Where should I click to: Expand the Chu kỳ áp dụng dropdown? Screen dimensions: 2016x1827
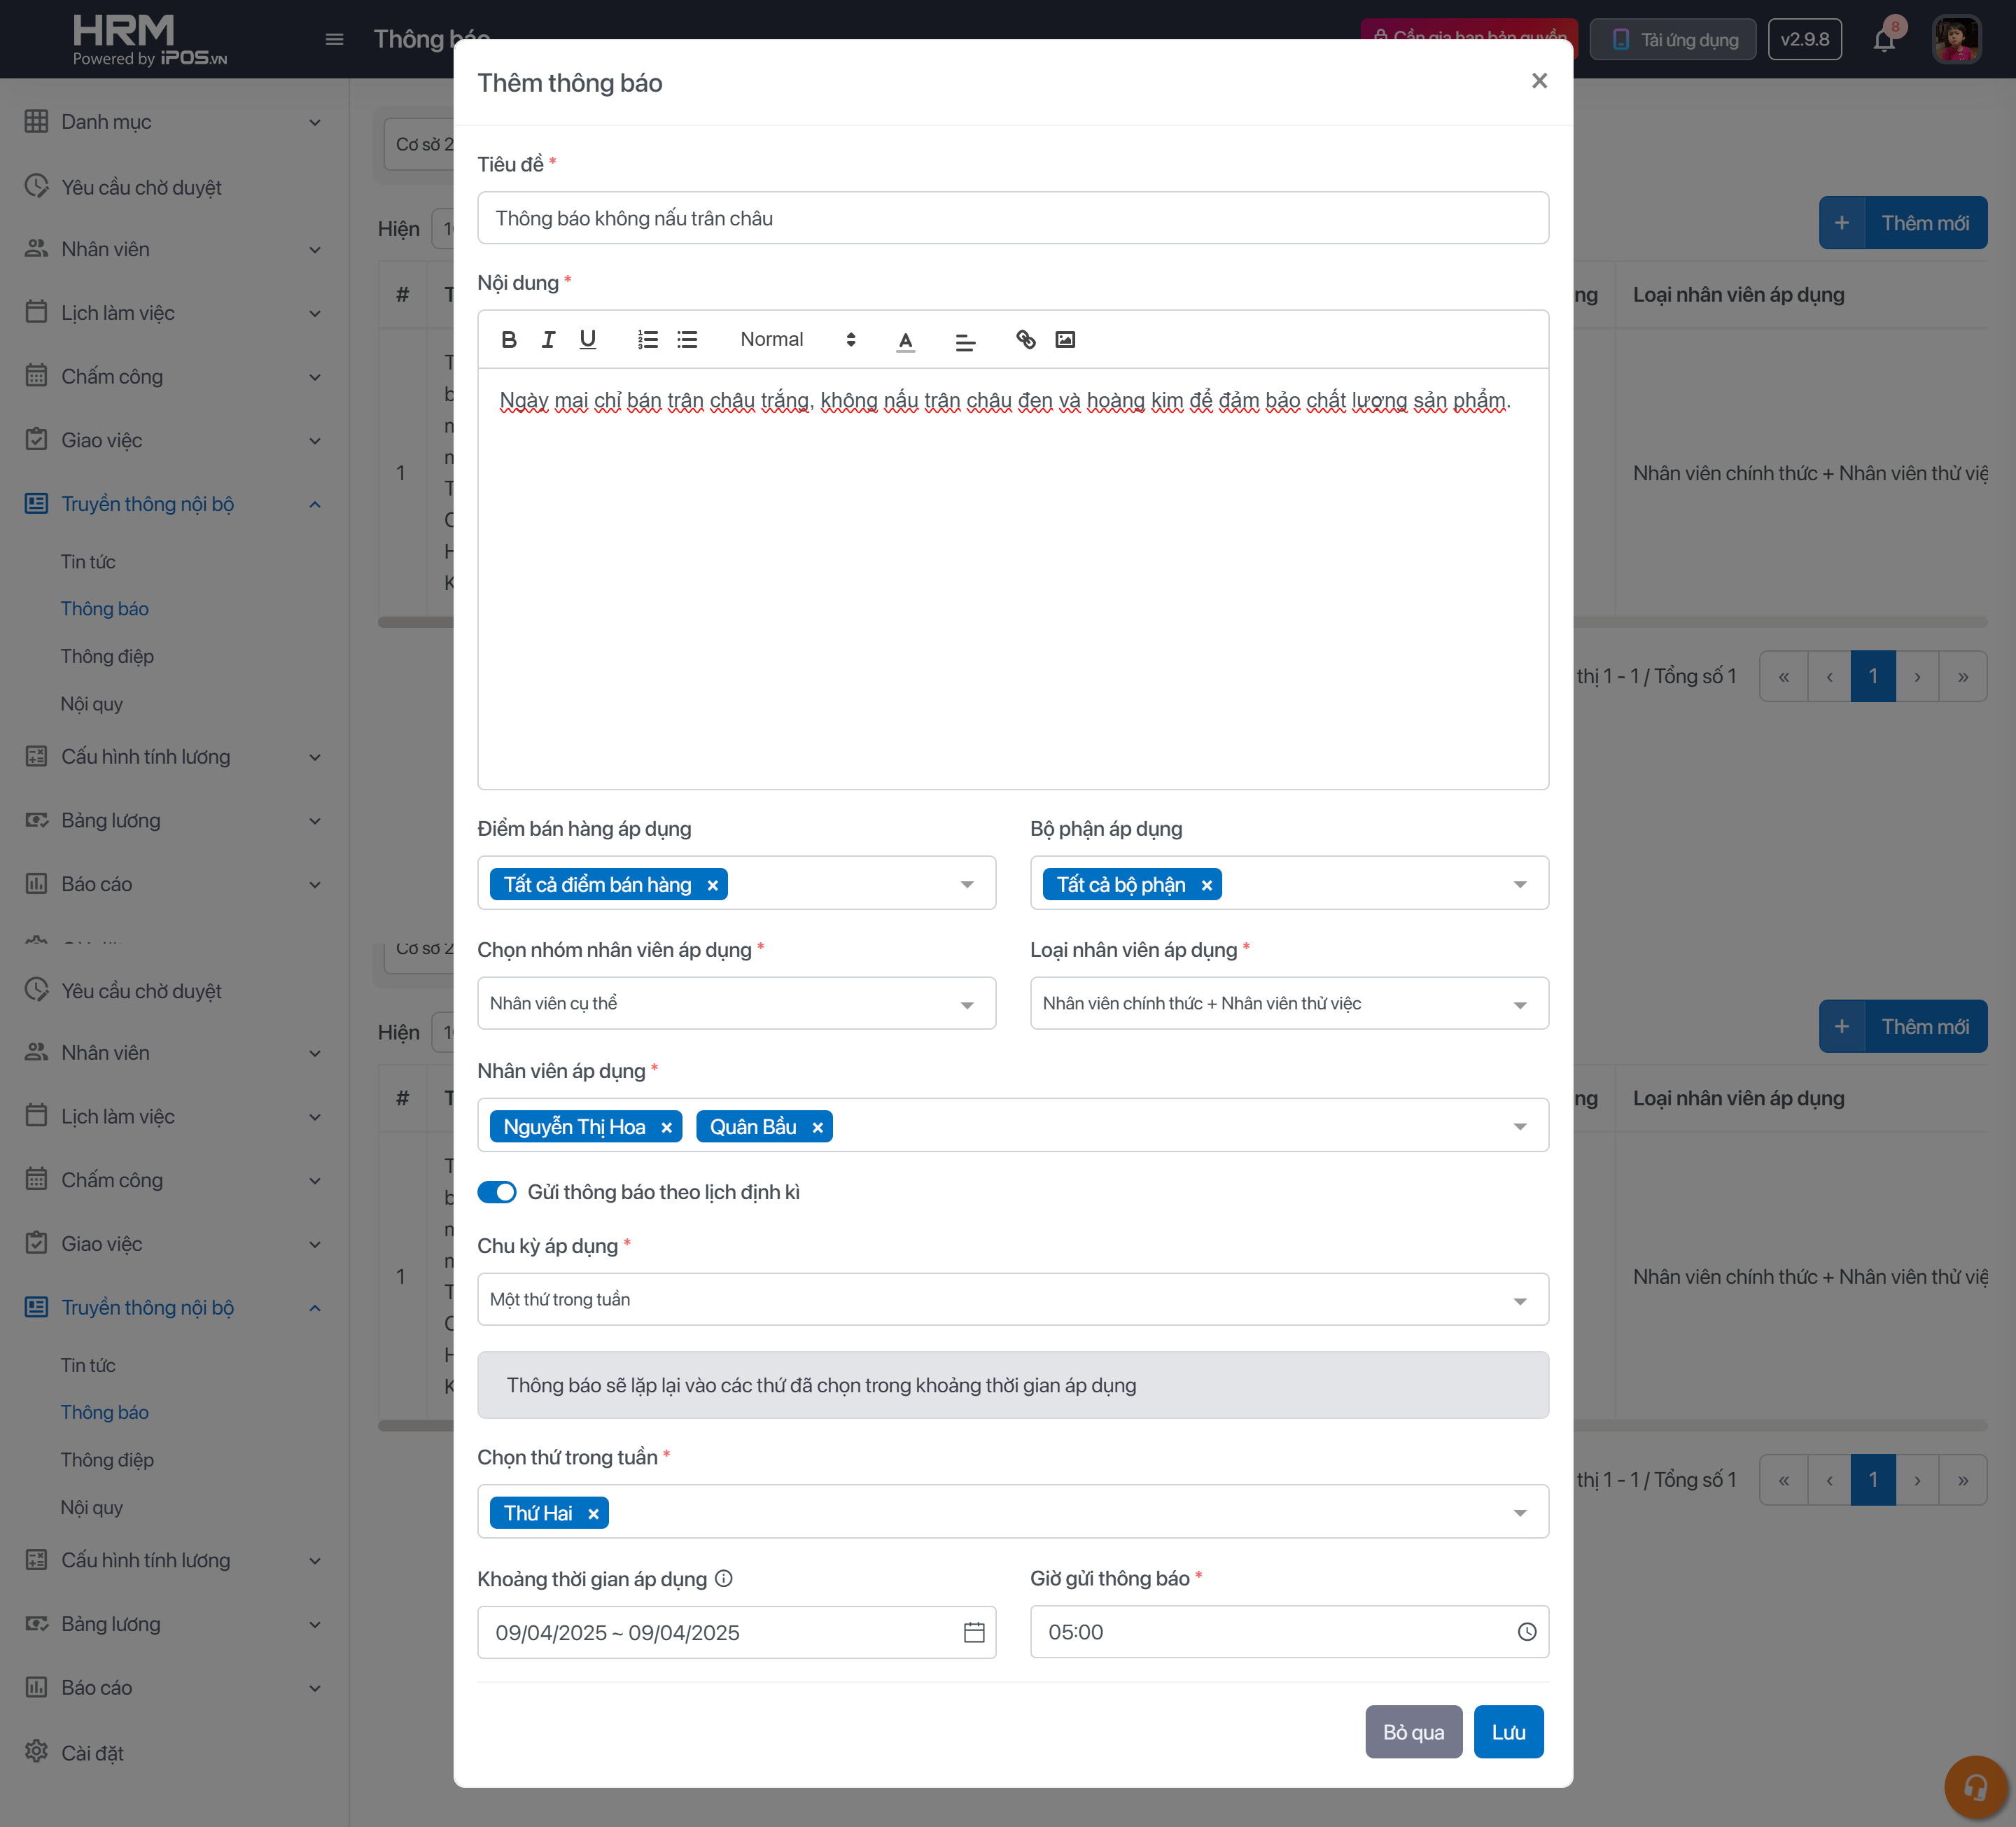point(1012,1299)
